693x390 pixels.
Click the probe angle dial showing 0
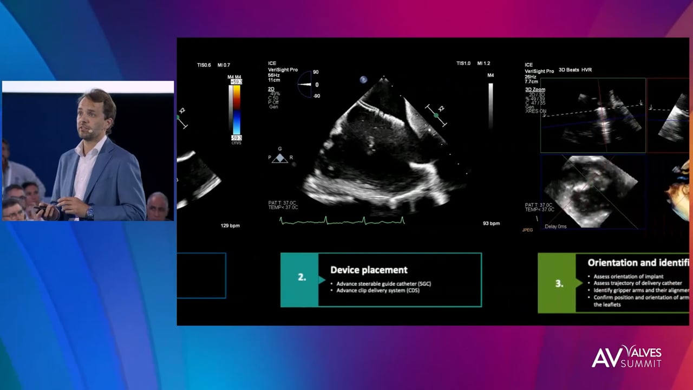pos(309,84)
